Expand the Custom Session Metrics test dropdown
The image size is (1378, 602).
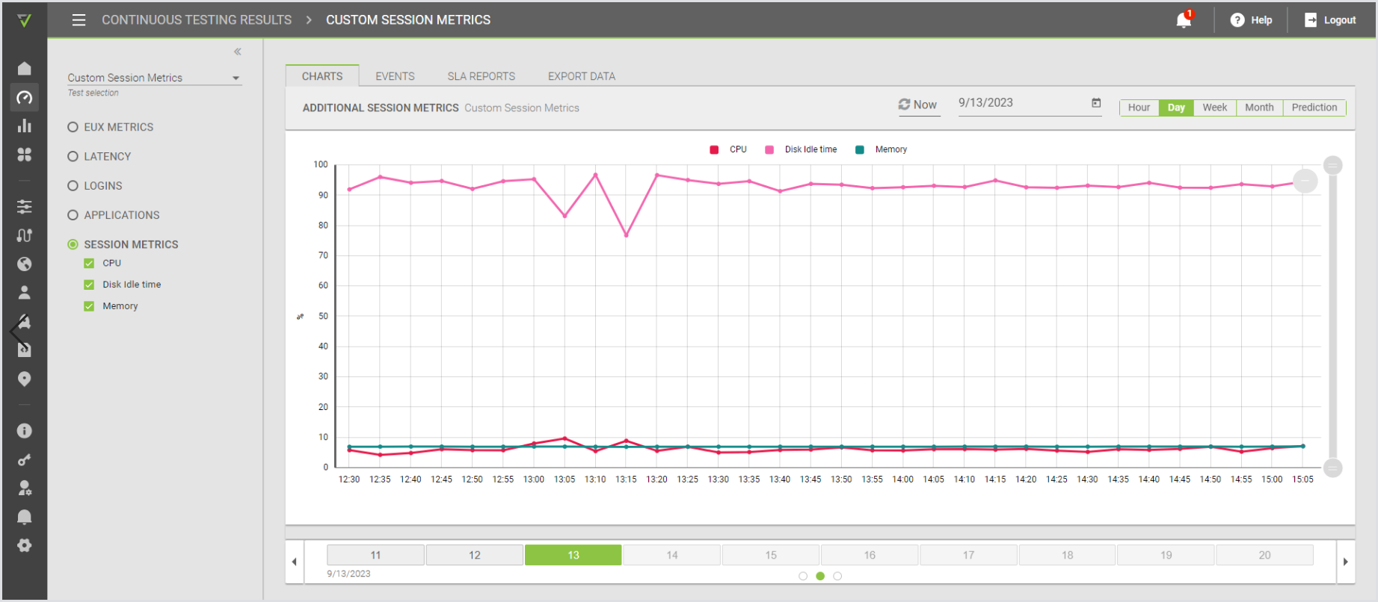click(x=236, y=78)
